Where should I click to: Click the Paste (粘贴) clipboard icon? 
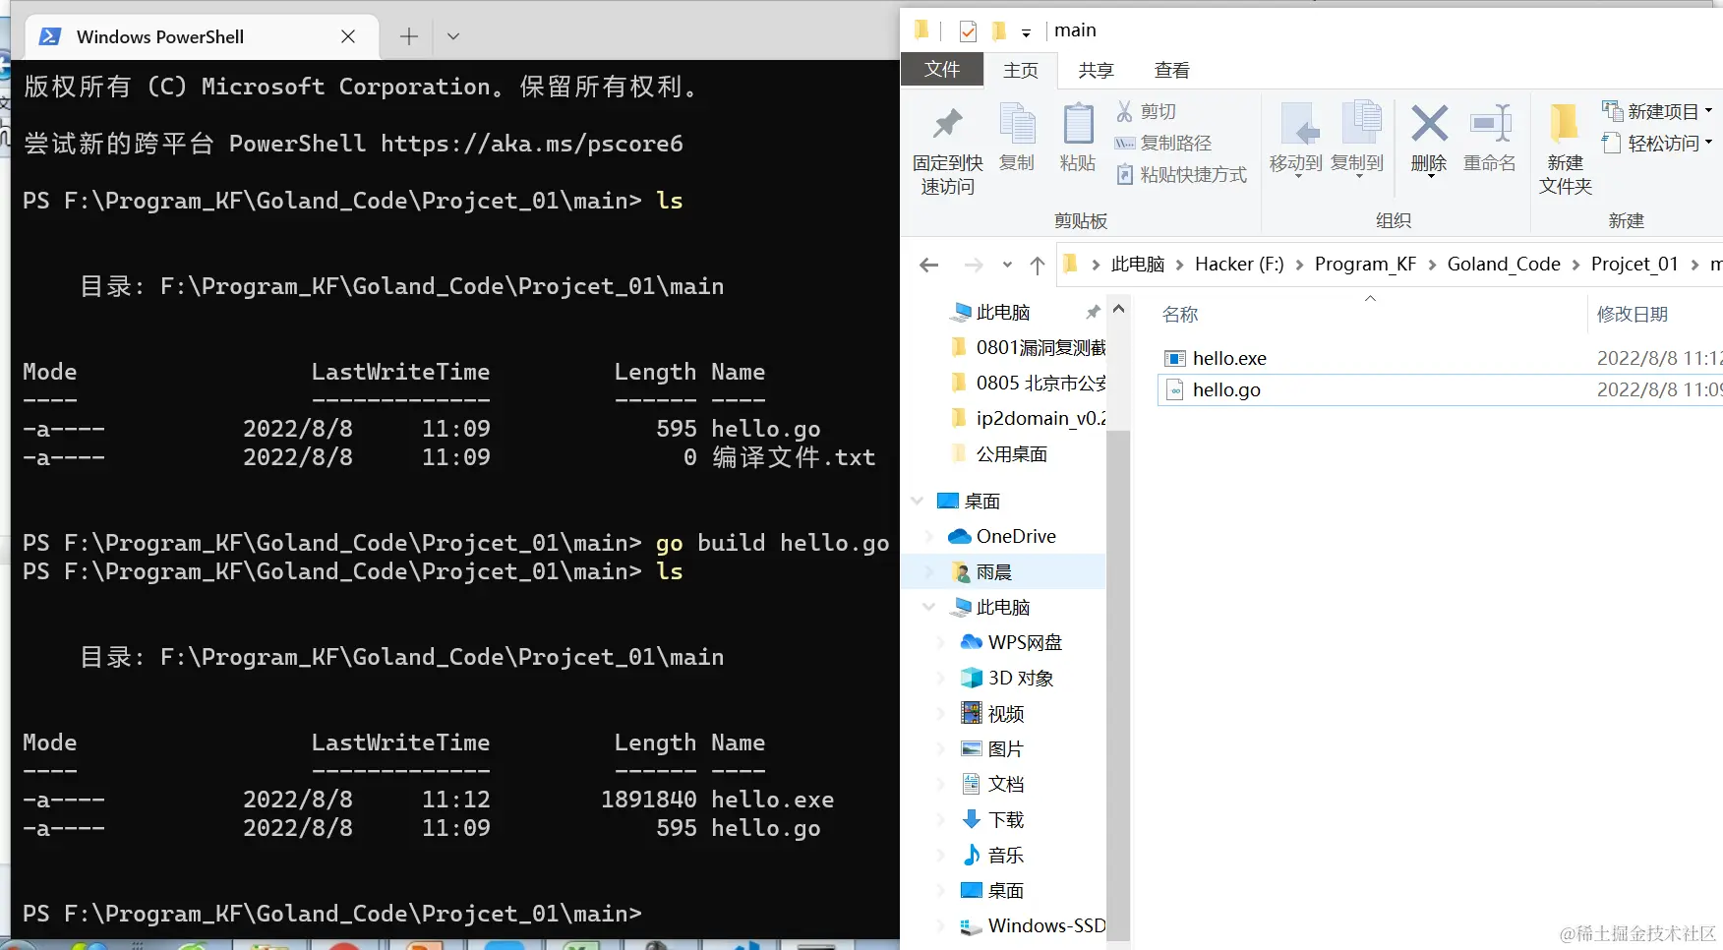[x=1078, y=125]
